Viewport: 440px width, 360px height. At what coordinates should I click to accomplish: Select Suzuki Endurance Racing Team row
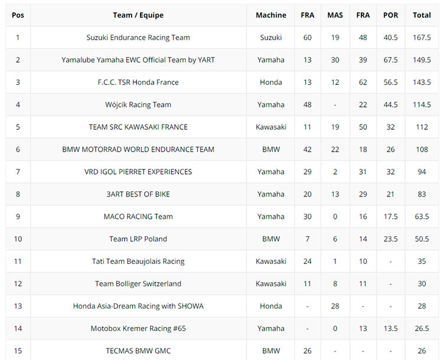pyautogui.click(x=138, y=37)
